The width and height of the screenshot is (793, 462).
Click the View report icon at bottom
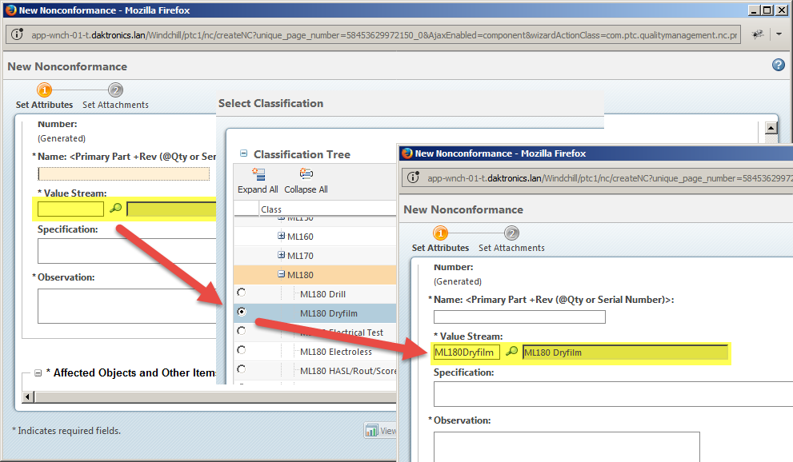pyautogui.click(x=372, y=430)
